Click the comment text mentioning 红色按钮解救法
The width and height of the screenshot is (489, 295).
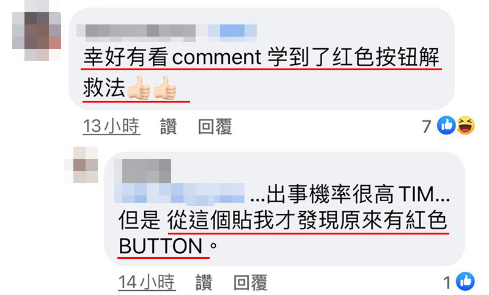[262, 72]
